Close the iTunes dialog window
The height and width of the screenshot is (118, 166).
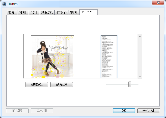(x=158, y=3)
